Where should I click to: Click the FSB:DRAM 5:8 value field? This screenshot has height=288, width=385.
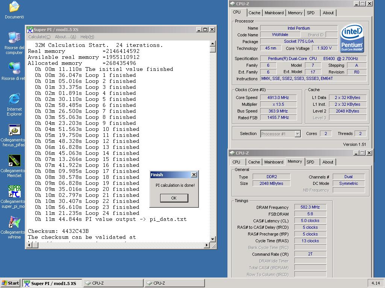coord(310,214)
